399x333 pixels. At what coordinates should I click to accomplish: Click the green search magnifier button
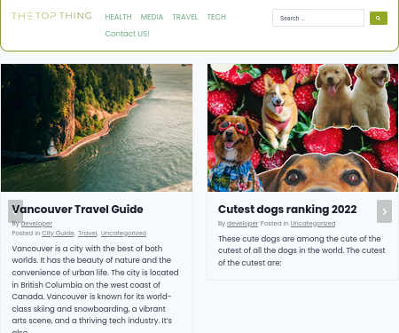click(x=379, y=19)
